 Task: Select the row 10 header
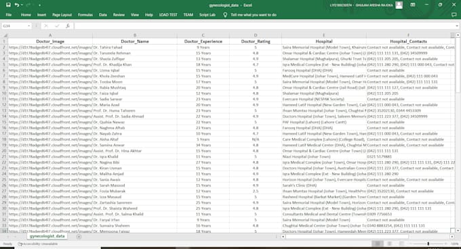click(x=4, y=93)
